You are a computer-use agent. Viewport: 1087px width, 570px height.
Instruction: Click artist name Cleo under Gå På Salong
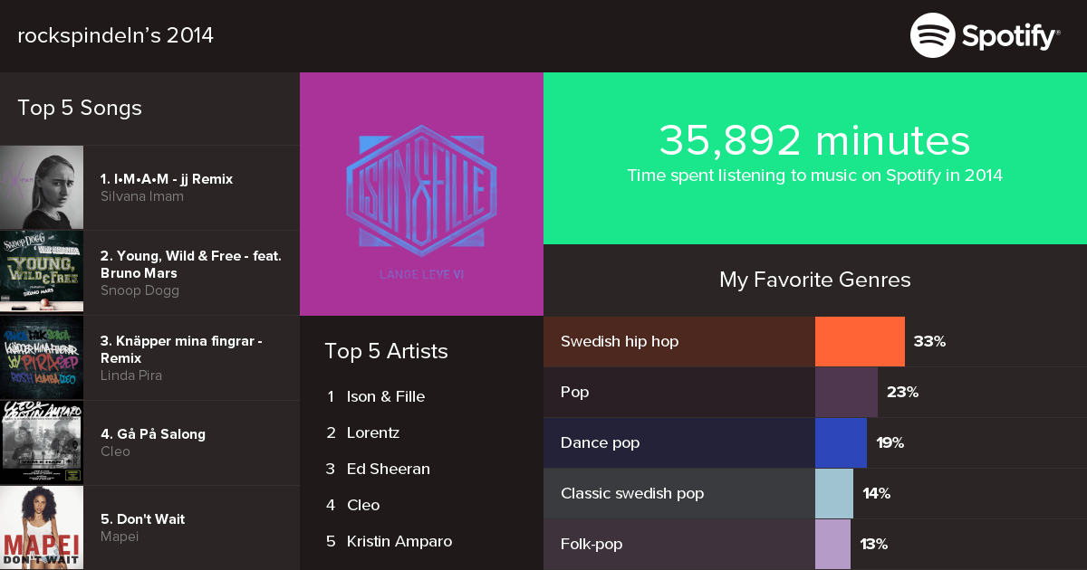tap(115, 451)
